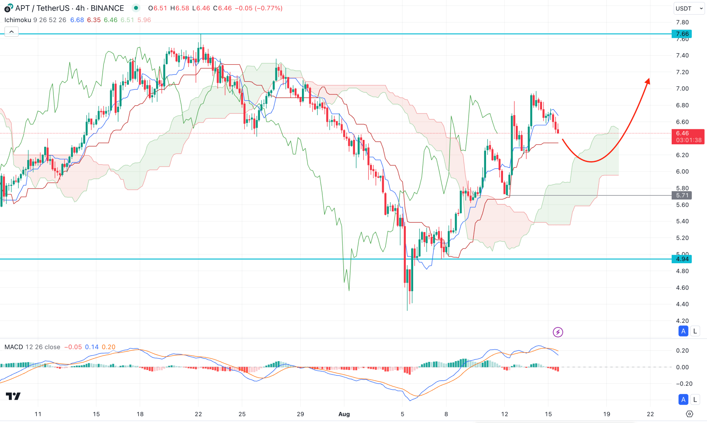Open chart settings gear icon
The height and width of the screenshot is (423, 707).
point(689,414)
